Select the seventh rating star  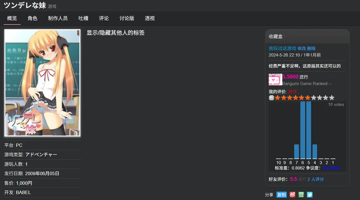[x=314, y=98]
